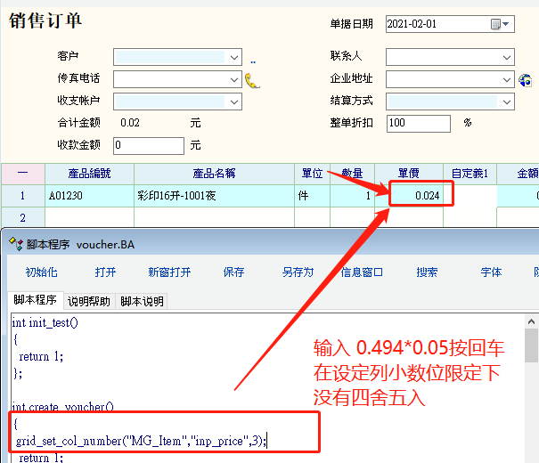Expand the 客户 dropdown list
Viewport: 539px width, 463px height.
click(x=234, y=58)
